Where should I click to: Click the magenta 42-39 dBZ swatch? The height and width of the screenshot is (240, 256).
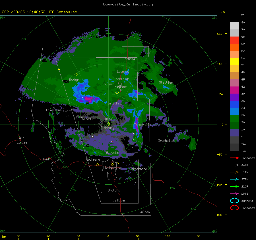coord(234,90)
